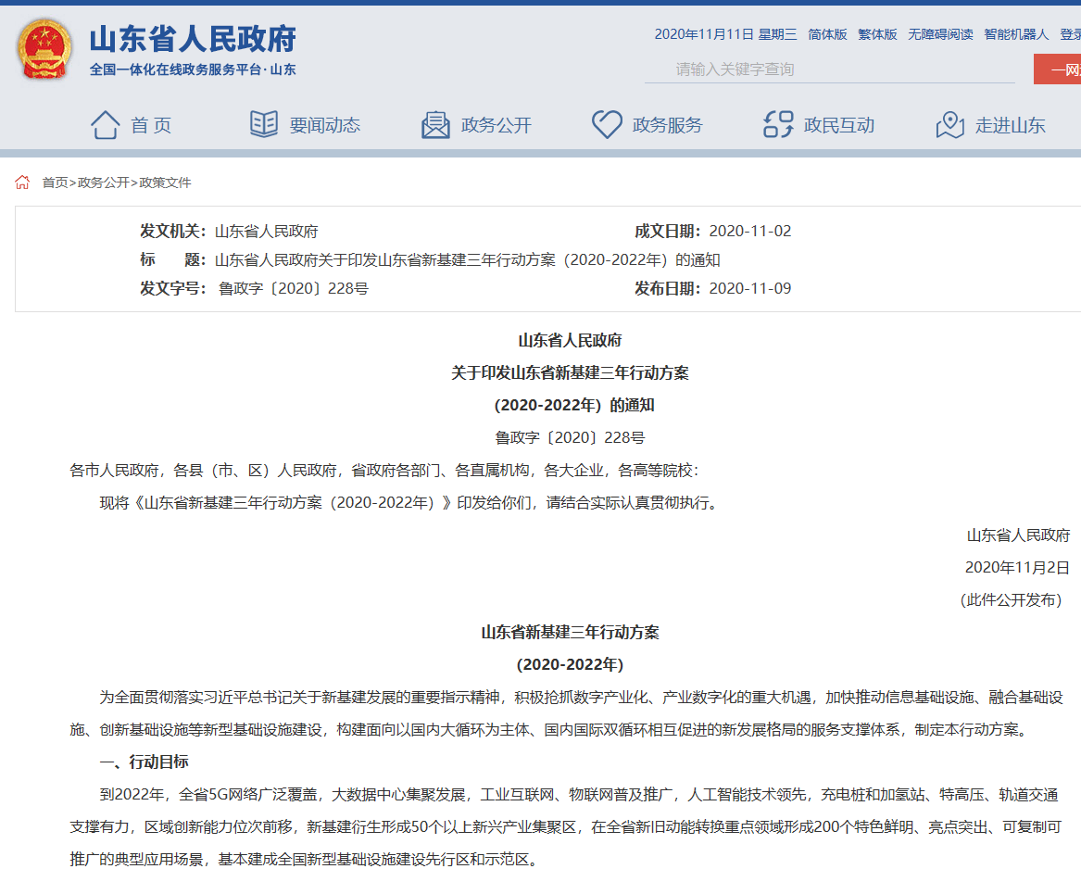Click the 山东省人民政府 site title in header
Viewport: 1081px width, 869px height.
(x=193, y=39)
